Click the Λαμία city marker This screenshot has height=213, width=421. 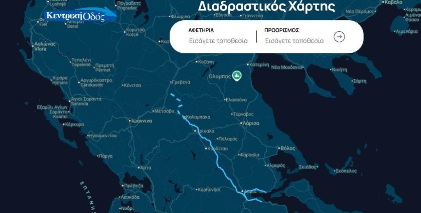click(x=242, y=191)
